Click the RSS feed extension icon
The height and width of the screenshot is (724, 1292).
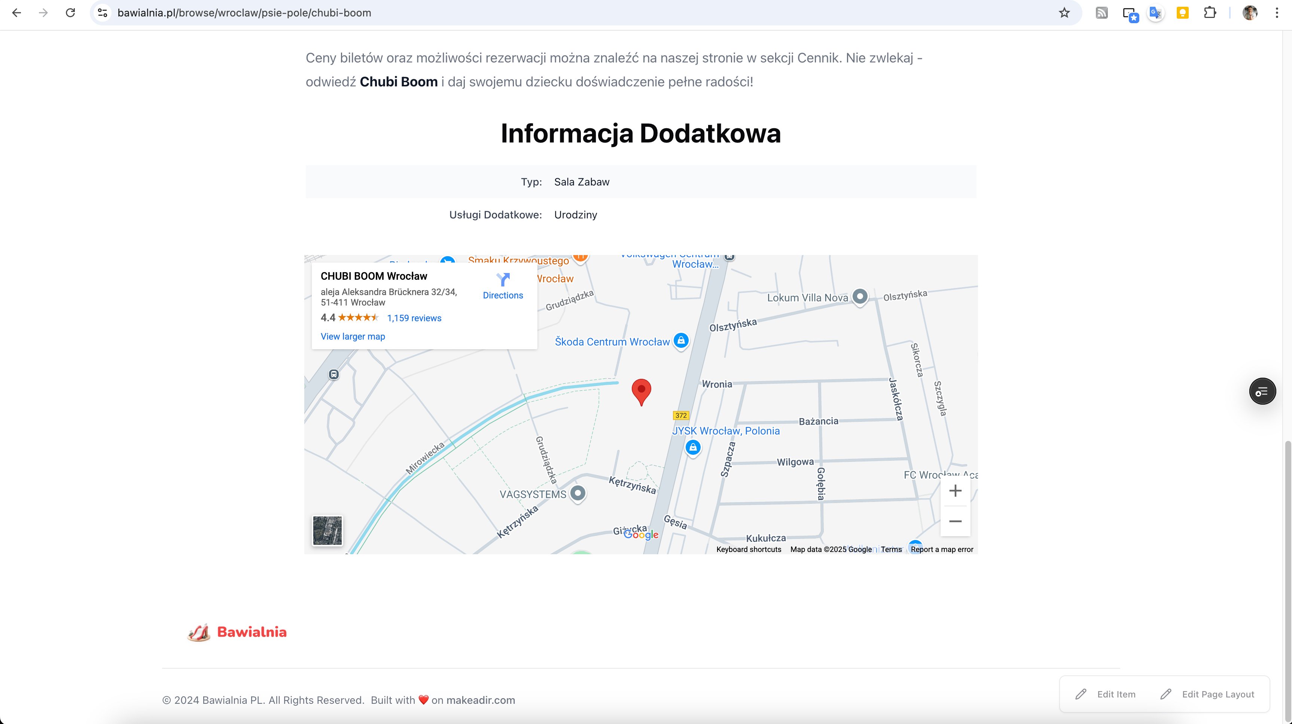tap(1101, 13)
